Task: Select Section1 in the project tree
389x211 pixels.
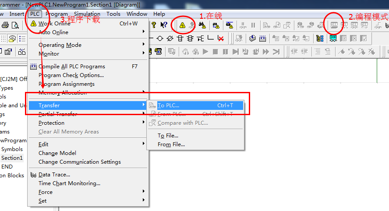Action: pos(12,158)
